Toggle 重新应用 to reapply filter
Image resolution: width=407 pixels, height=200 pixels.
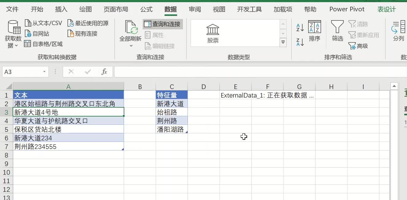(364, 35)
